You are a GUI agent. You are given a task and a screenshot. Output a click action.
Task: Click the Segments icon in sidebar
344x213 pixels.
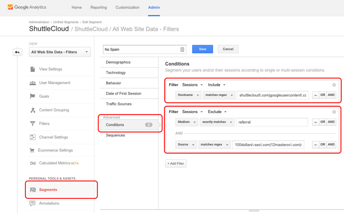pos(33,190)
